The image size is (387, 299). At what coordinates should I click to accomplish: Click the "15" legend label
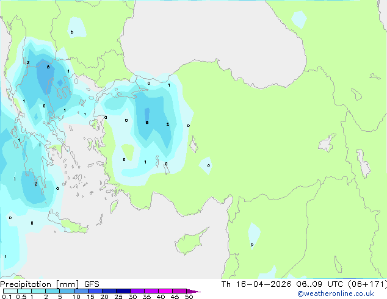[90, 297]
